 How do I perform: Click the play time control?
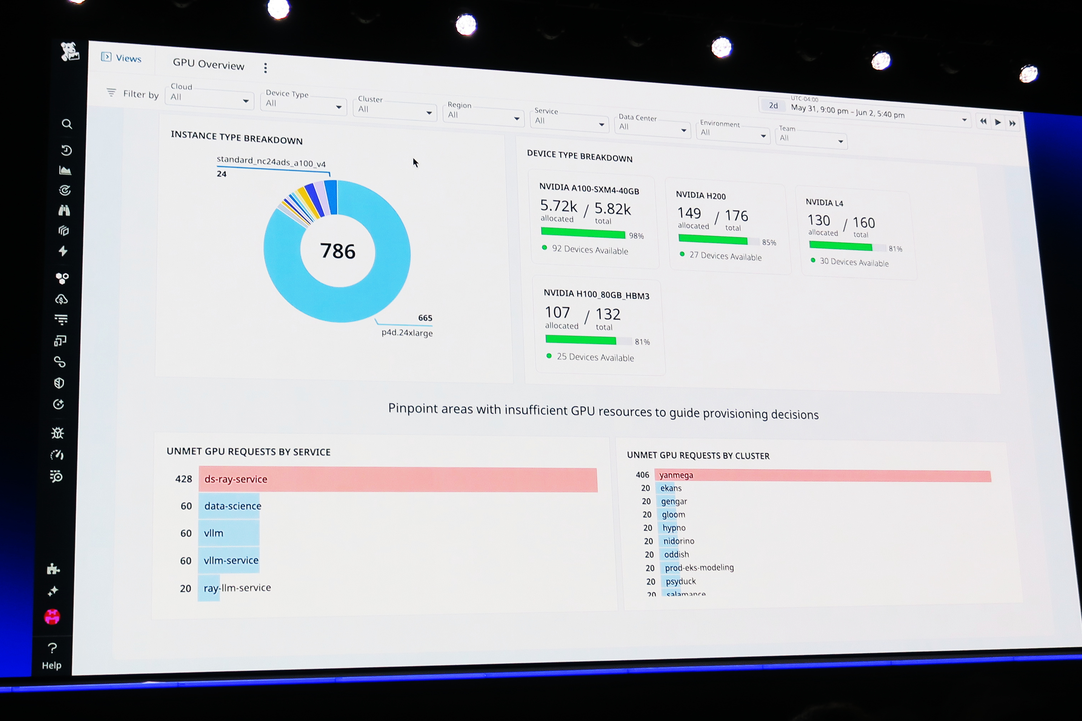[998, 122]
